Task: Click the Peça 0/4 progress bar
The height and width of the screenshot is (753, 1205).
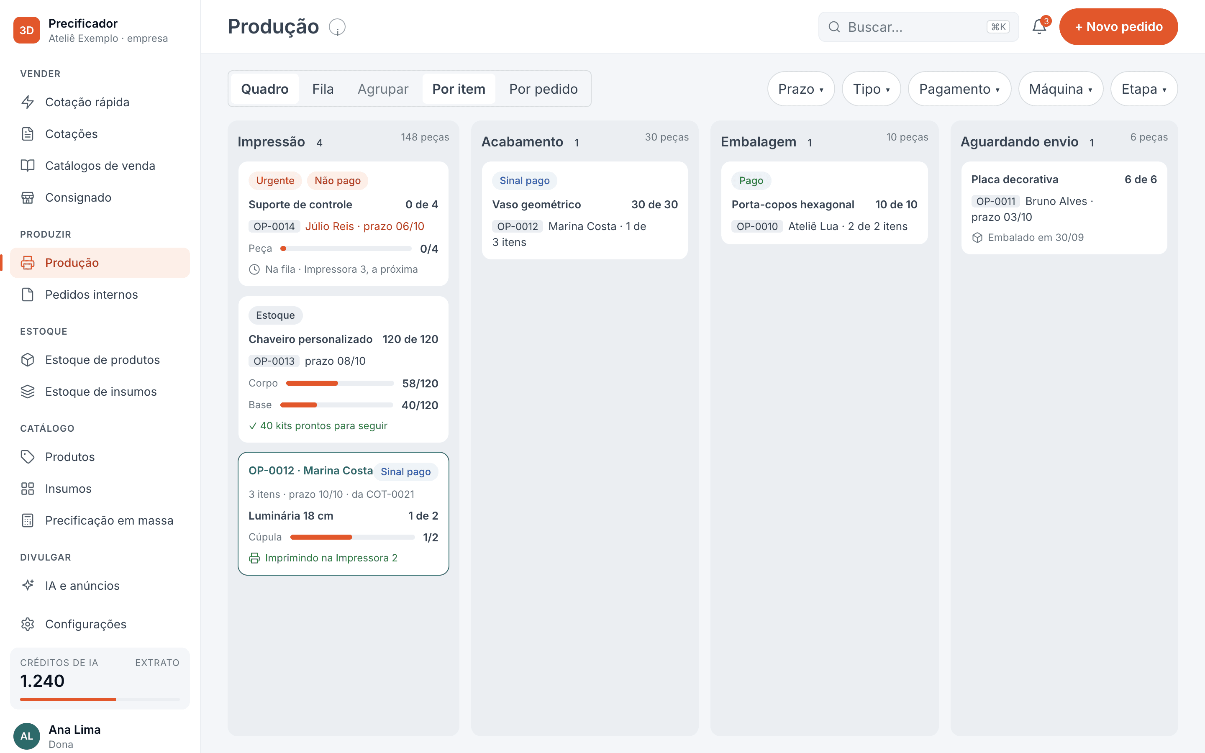Action: (x=346, y=248)
